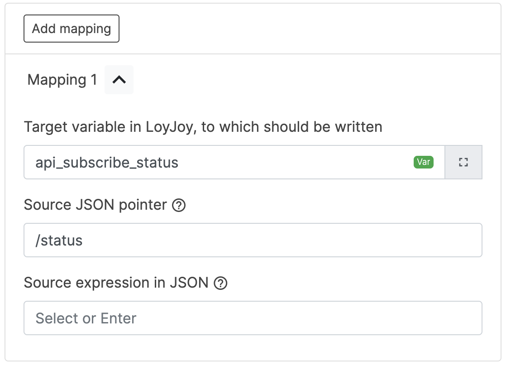Click the 'Source JSON pointer' label text
The width and height of the screenshot is (506, 366).
95,205
